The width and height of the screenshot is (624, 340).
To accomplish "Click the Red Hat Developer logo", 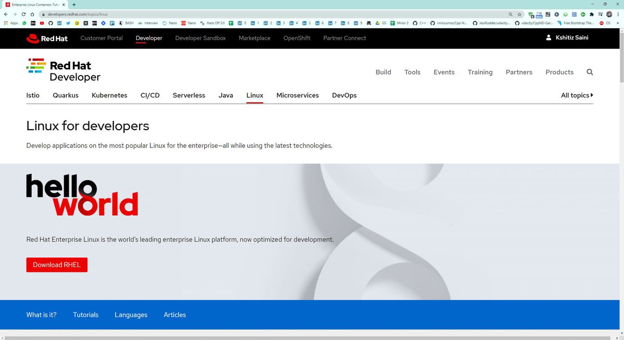I will (x=63, y=70).
